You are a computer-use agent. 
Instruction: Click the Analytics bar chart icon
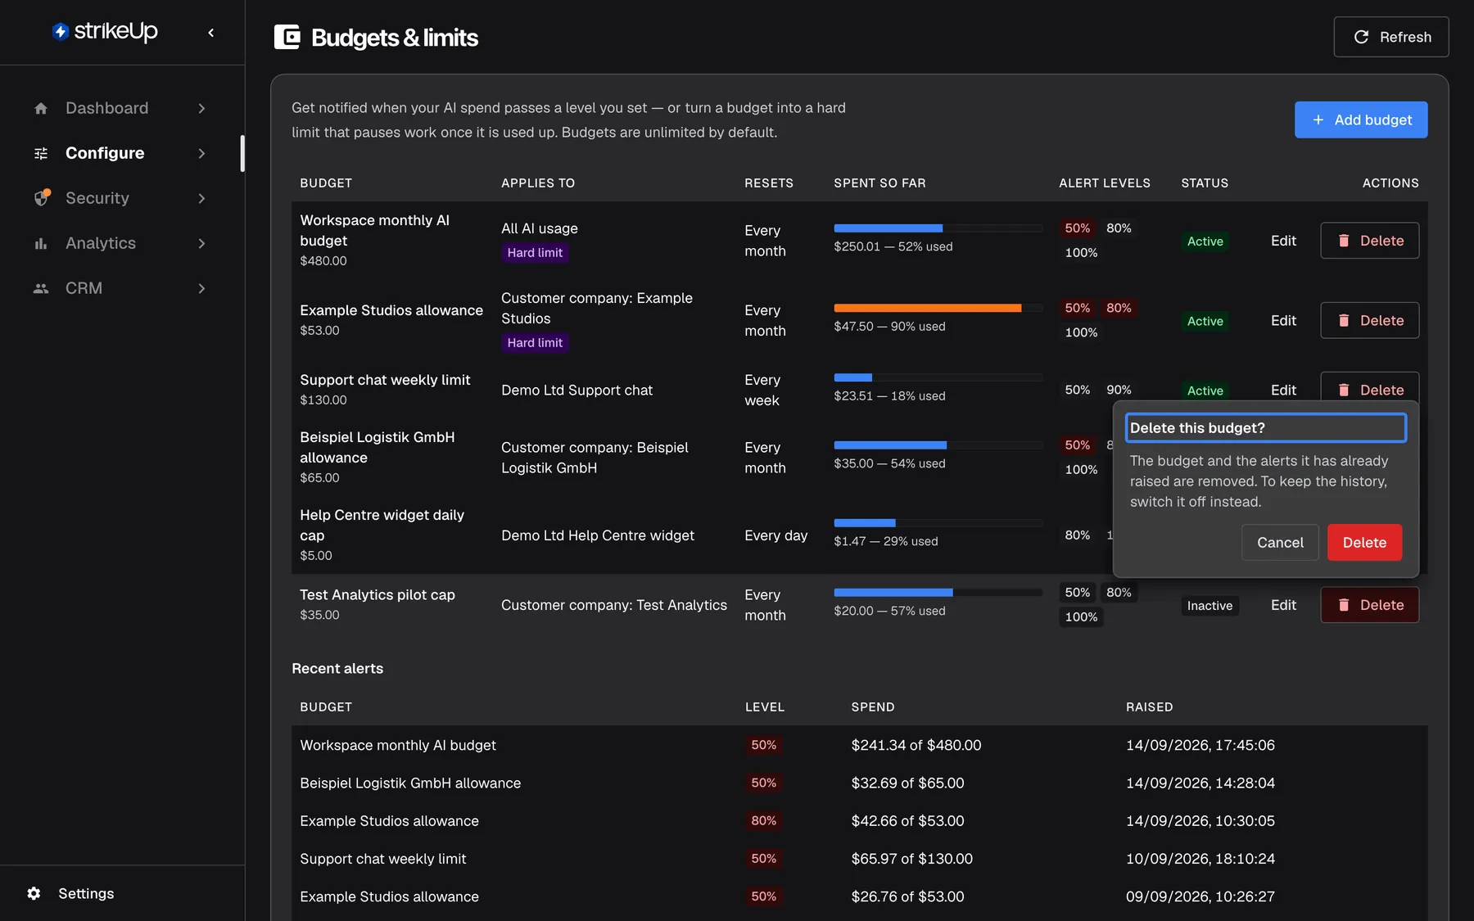point(41,243)
